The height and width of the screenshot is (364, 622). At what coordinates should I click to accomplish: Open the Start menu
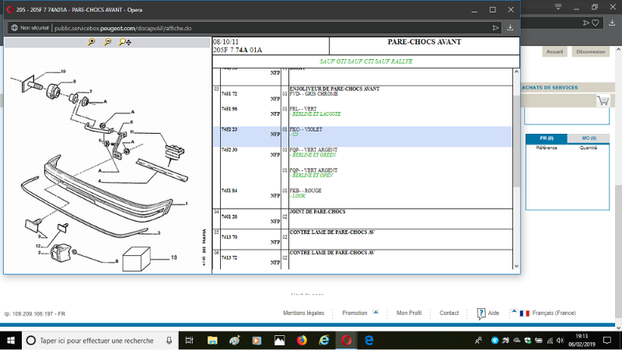11,341
